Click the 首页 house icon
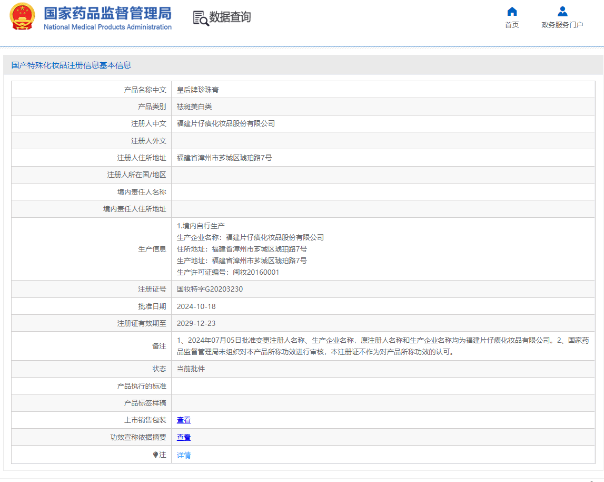 tap(512, 12)
